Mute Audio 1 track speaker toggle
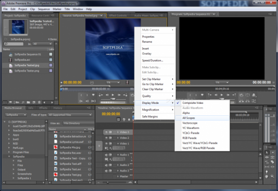The height and width of the screenshot is (191, 278). 106,155
